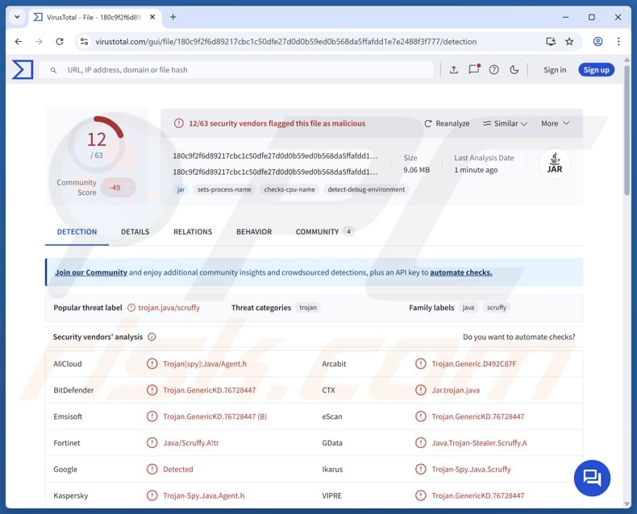
Task: Click the Fortinet detection warning icon
Action: pos(152,443)
